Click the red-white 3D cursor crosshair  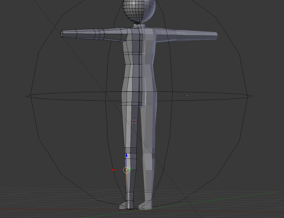[x=134, y=121]
